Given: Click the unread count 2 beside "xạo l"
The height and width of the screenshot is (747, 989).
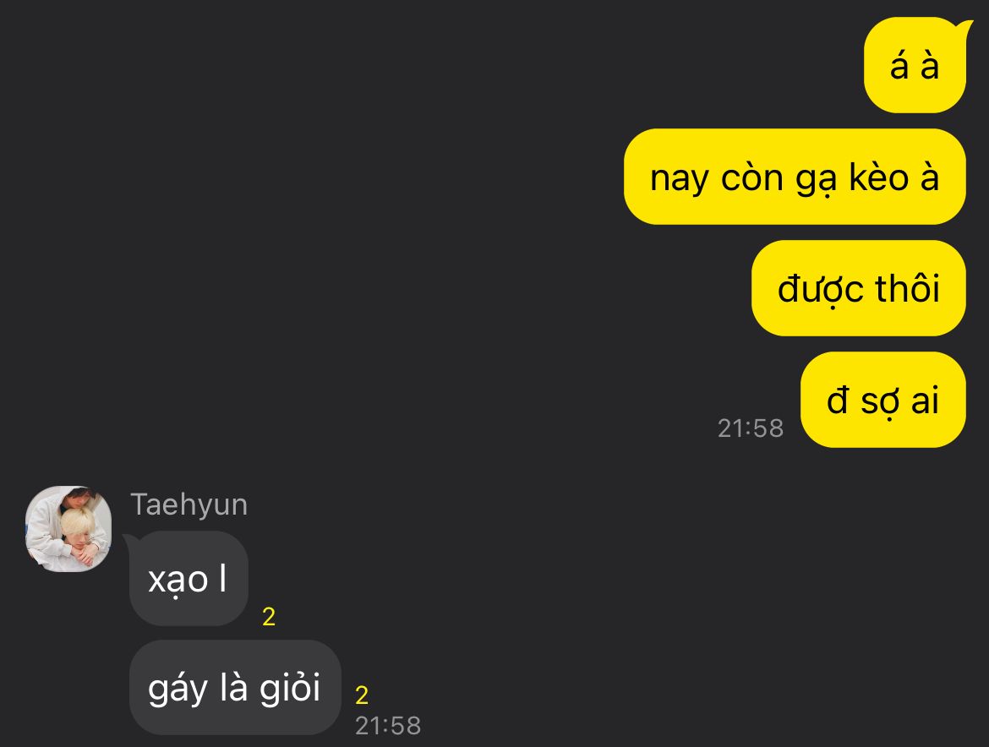Looking at the screenshot, I should (x=269, y=617).
